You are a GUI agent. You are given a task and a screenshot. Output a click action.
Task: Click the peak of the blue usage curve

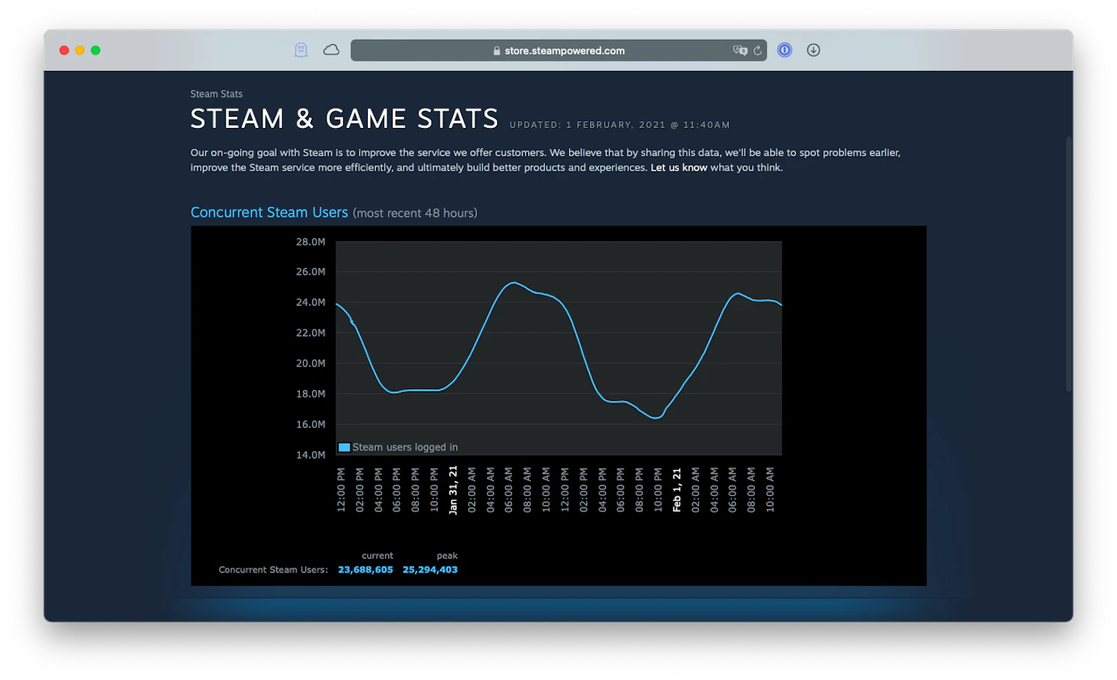514,284
